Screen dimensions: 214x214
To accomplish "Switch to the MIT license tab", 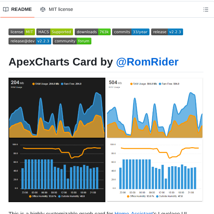I will (x=56, y=9).
